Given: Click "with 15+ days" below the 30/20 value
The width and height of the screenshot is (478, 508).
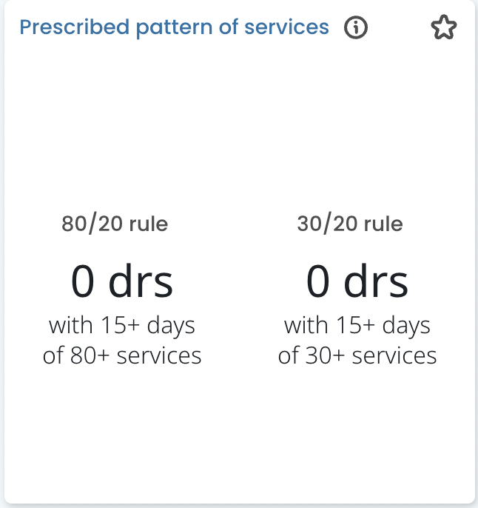Looking at the screenshot, I should (x=357, y=325).
